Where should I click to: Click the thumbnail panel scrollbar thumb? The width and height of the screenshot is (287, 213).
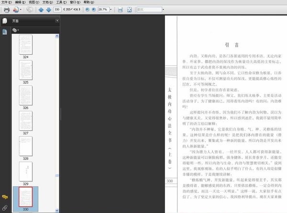click(57, 176)
